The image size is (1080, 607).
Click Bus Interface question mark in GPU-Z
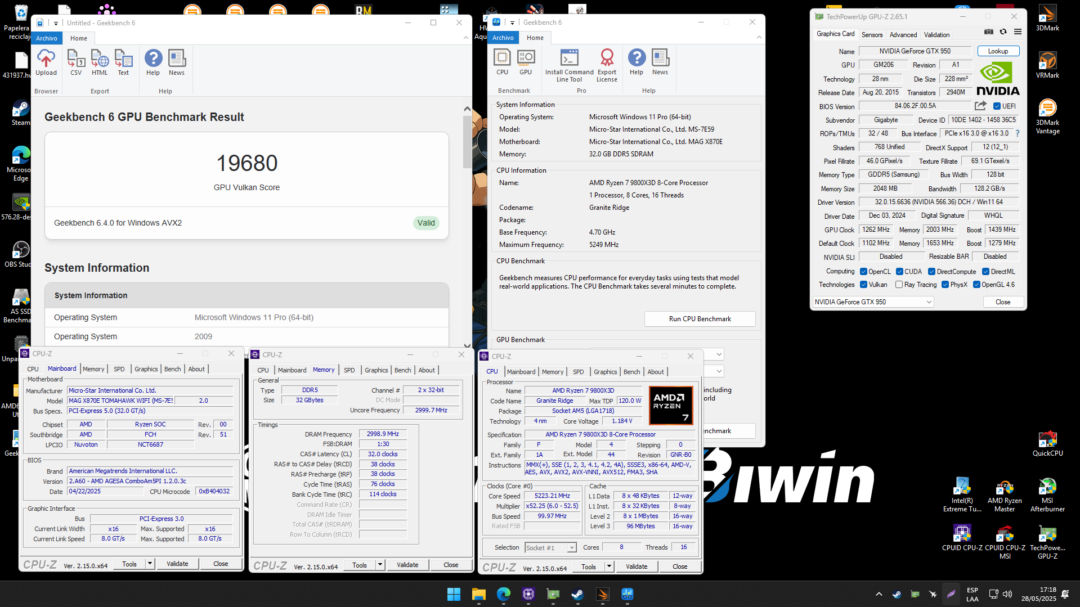(x=1018, y=133)
